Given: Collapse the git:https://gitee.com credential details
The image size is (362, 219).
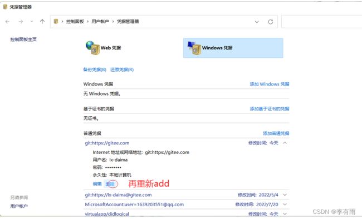Looking at the screenshot, I should [285, 143].
